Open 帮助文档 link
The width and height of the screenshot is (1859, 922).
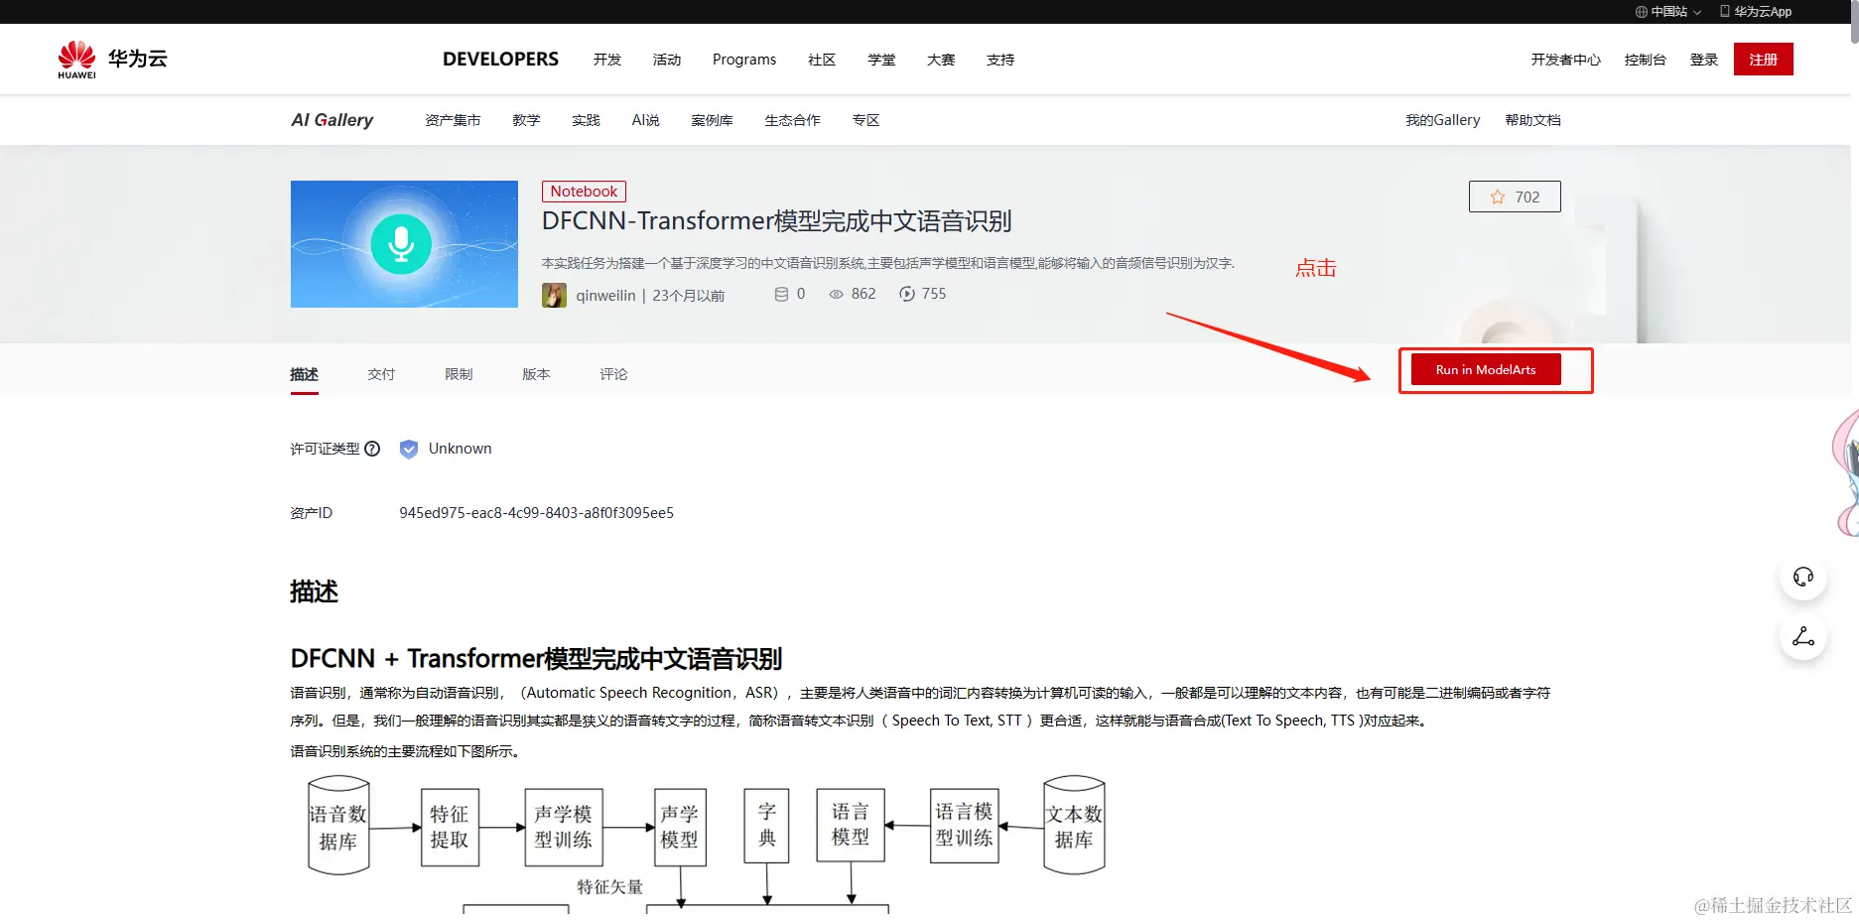tap(1532, 119)
